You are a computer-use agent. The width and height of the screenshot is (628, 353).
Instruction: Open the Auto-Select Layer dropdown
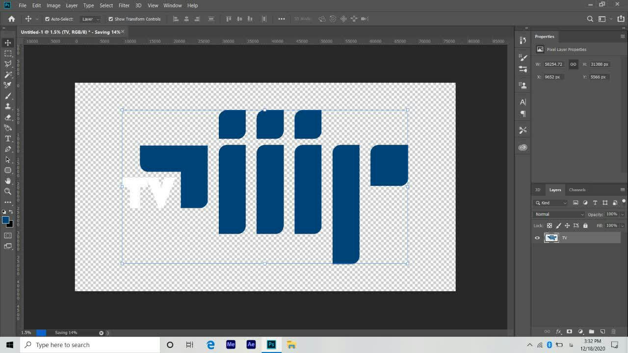91,19
